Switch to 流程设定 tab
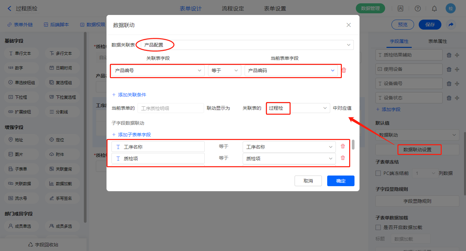 233,9
